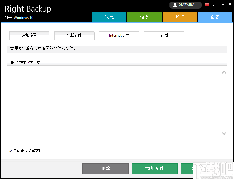The image size is (234, 179).
Task: Select the 常规设置 sub-tab
Action: point(29,35)
